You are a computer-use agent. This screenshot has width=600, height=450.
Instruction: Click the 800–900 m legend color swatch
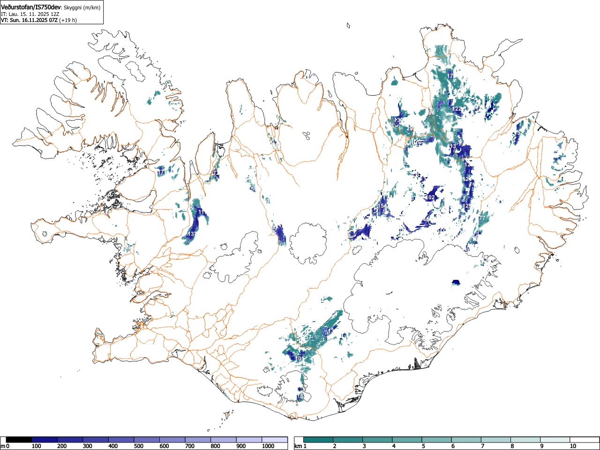pos(224,440)
